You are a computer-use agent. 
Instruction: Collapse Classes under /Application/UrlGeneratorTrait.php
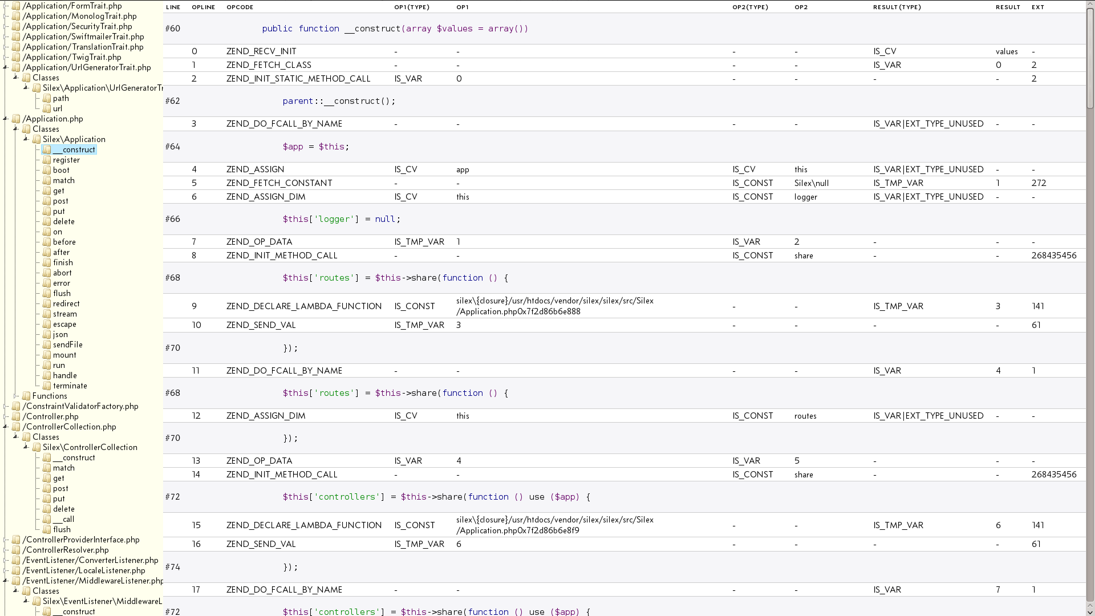[x=16, y=77]
